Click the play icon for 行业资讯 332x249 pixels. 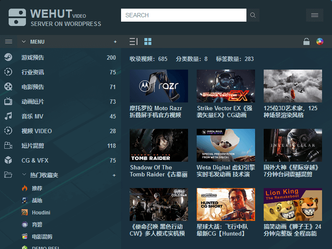point(8,72)
